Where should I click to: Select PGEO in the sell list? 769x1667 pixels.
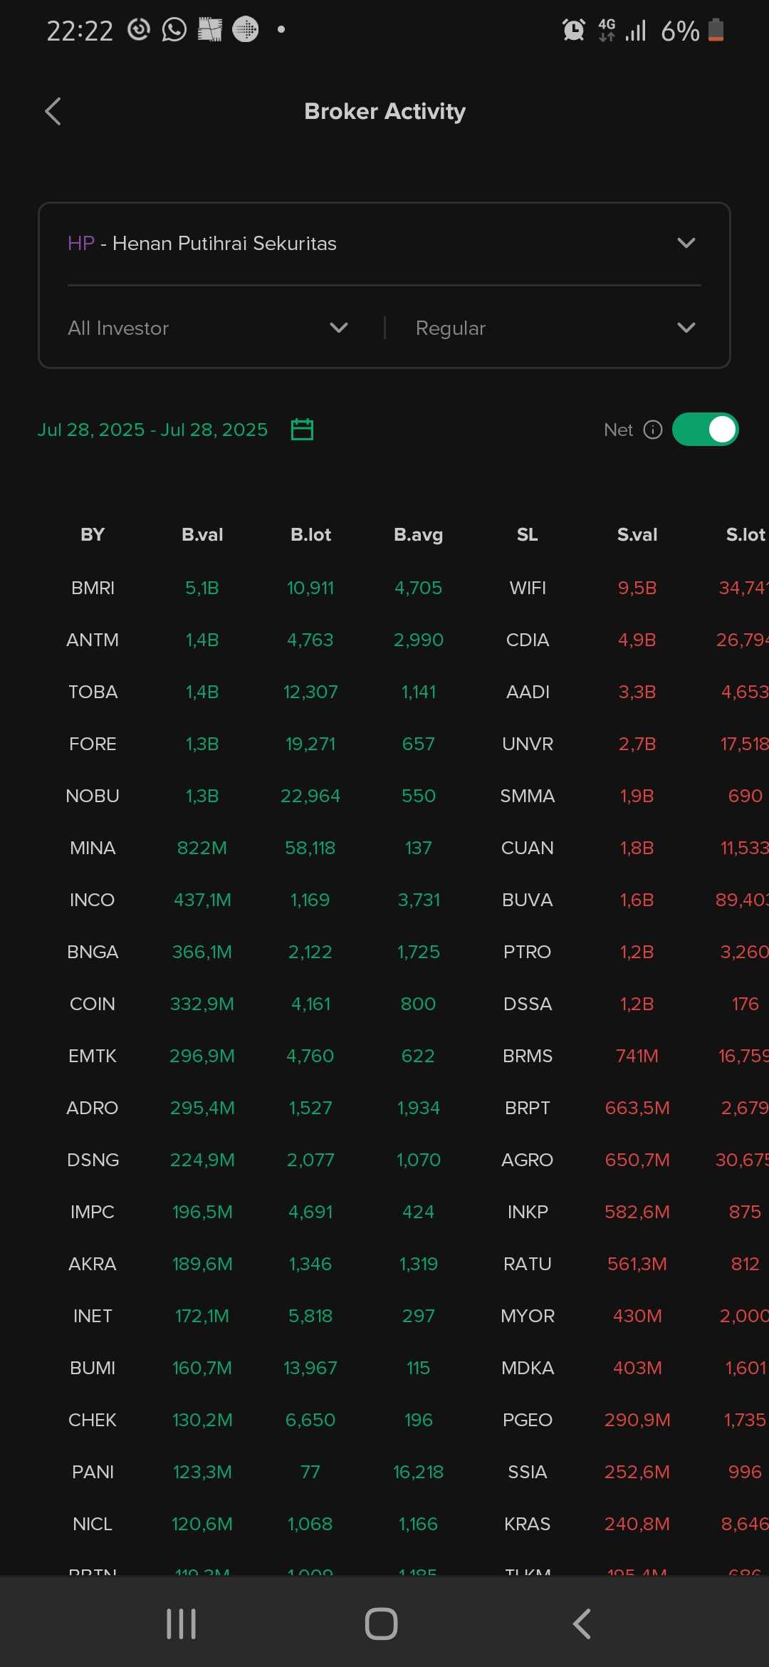[528, 1420]
